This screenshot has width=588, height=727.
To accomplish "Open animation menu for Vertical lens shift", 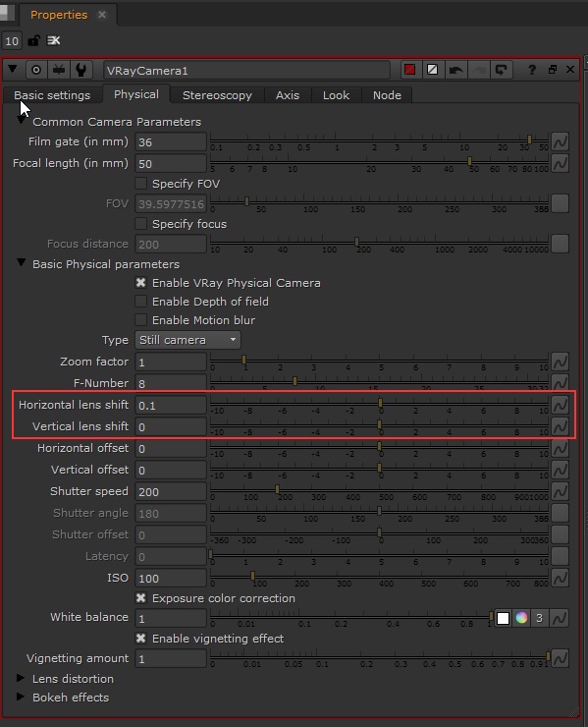I will click(x=560, y=426).
